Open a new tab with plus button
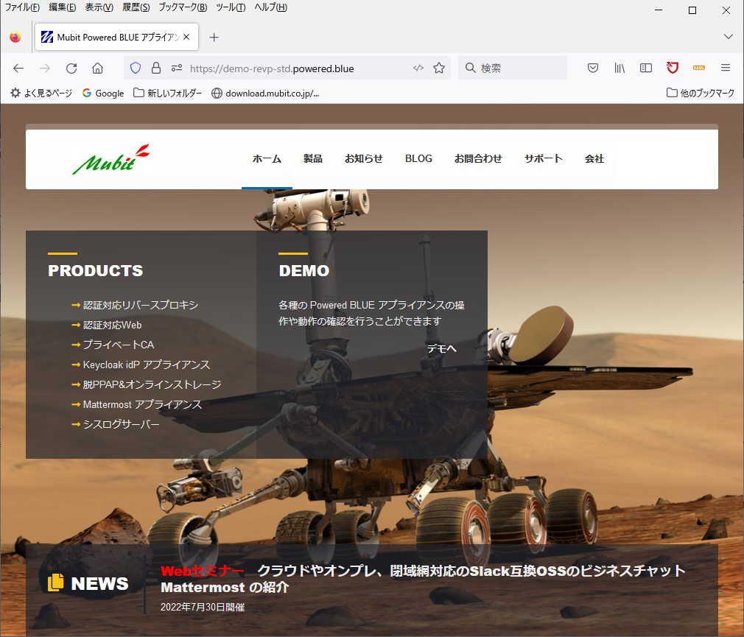744x637 pixels. [214, 38]
